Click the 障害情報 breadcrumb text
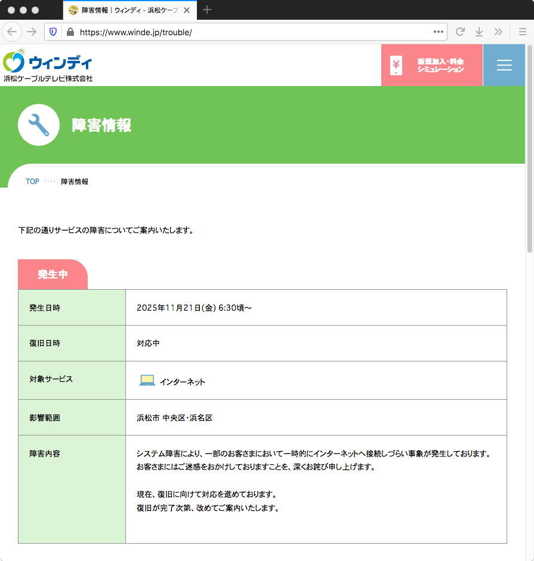Screen dimensions: 534x561 75,182
